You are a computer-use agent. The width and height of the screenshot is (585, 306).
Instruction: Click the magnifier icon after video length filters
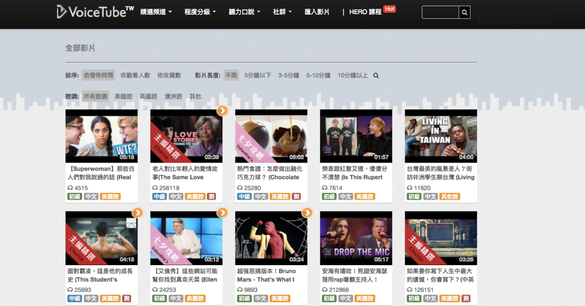pyautogui.click(x=376, y=76)
